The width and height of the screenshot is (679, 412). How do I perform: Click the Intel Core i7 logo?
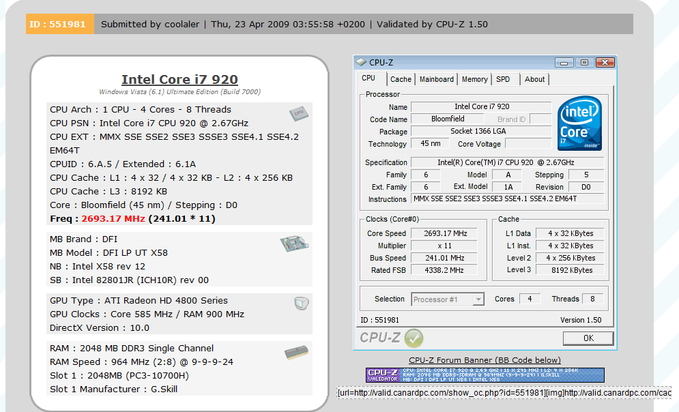579,123
